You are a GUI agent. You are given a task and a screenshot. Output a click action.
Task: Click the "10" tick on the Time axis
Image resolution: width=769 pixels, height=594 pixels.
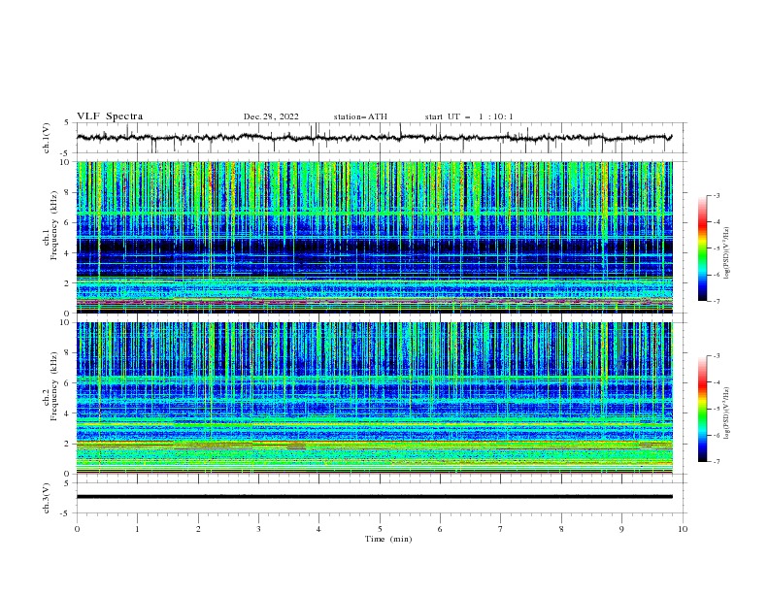(683, 529)
